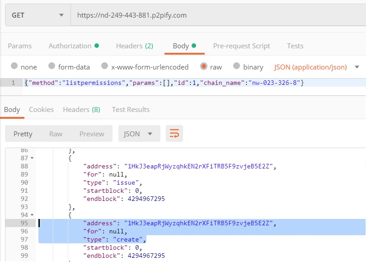Screen dimensions: 366x265
Task: Show response in Raw view
Action: tap(56, 134)
